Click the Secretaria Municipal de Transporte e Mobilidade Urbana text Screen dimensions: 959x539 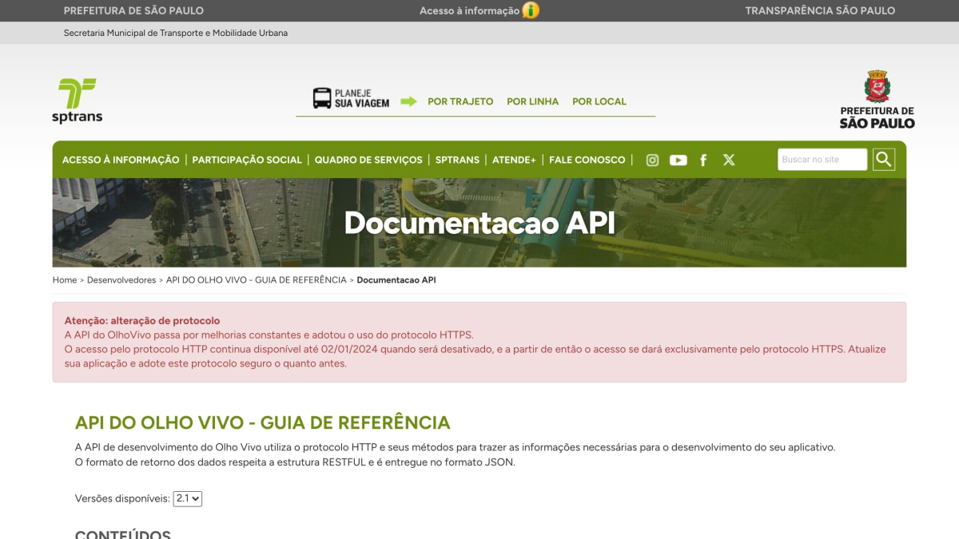tap(176, 33)
